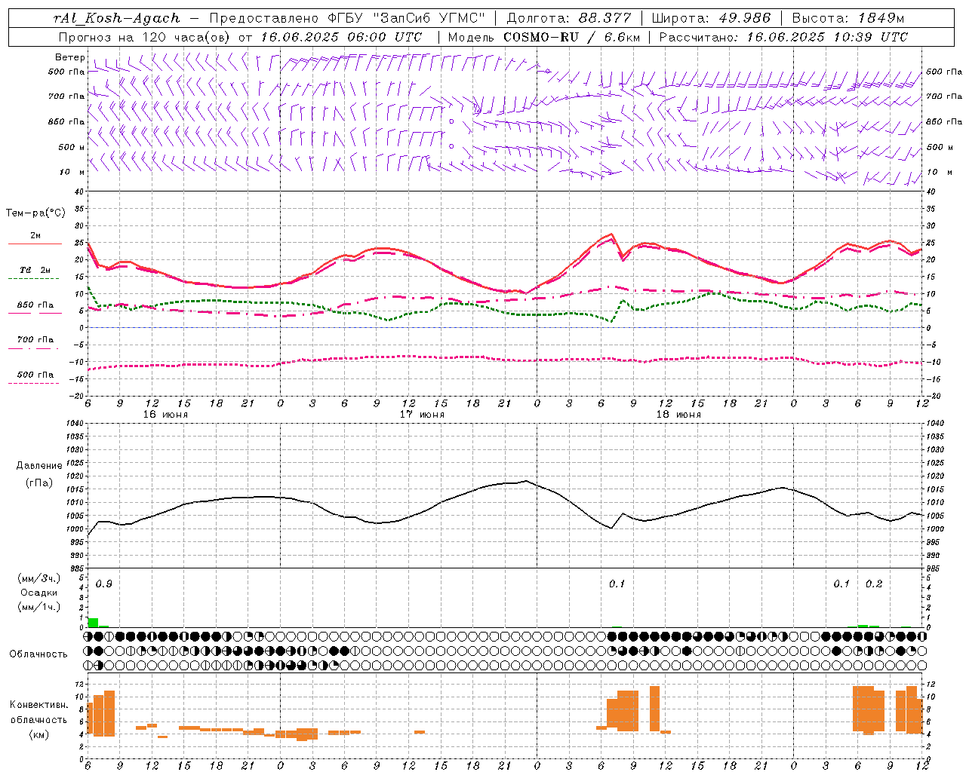Click the Рассчитано: 16.06.2025 10:39 UTC text
Image resolution: width=966 pixels, height=772 pixels.
coord(783,37)
